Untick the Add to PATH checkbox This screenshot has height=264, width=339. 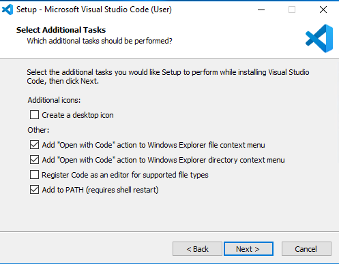[34, 190]
